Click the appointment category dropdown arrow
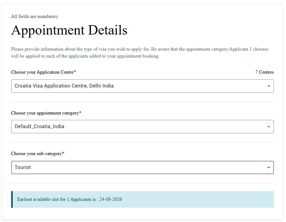 point(268,127)
